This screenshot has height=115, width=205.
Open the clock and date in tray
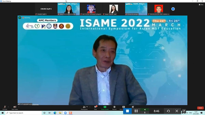pos(196,113)
